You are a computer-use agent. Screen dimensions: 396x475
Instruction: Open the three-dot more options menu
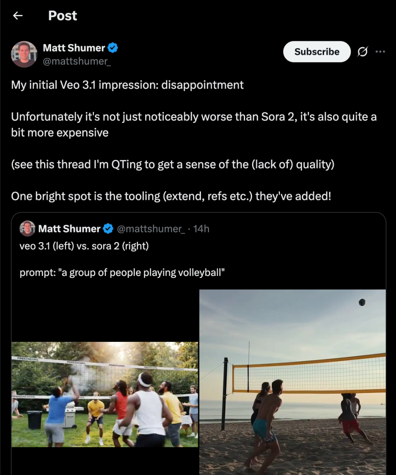pos(380,51)
